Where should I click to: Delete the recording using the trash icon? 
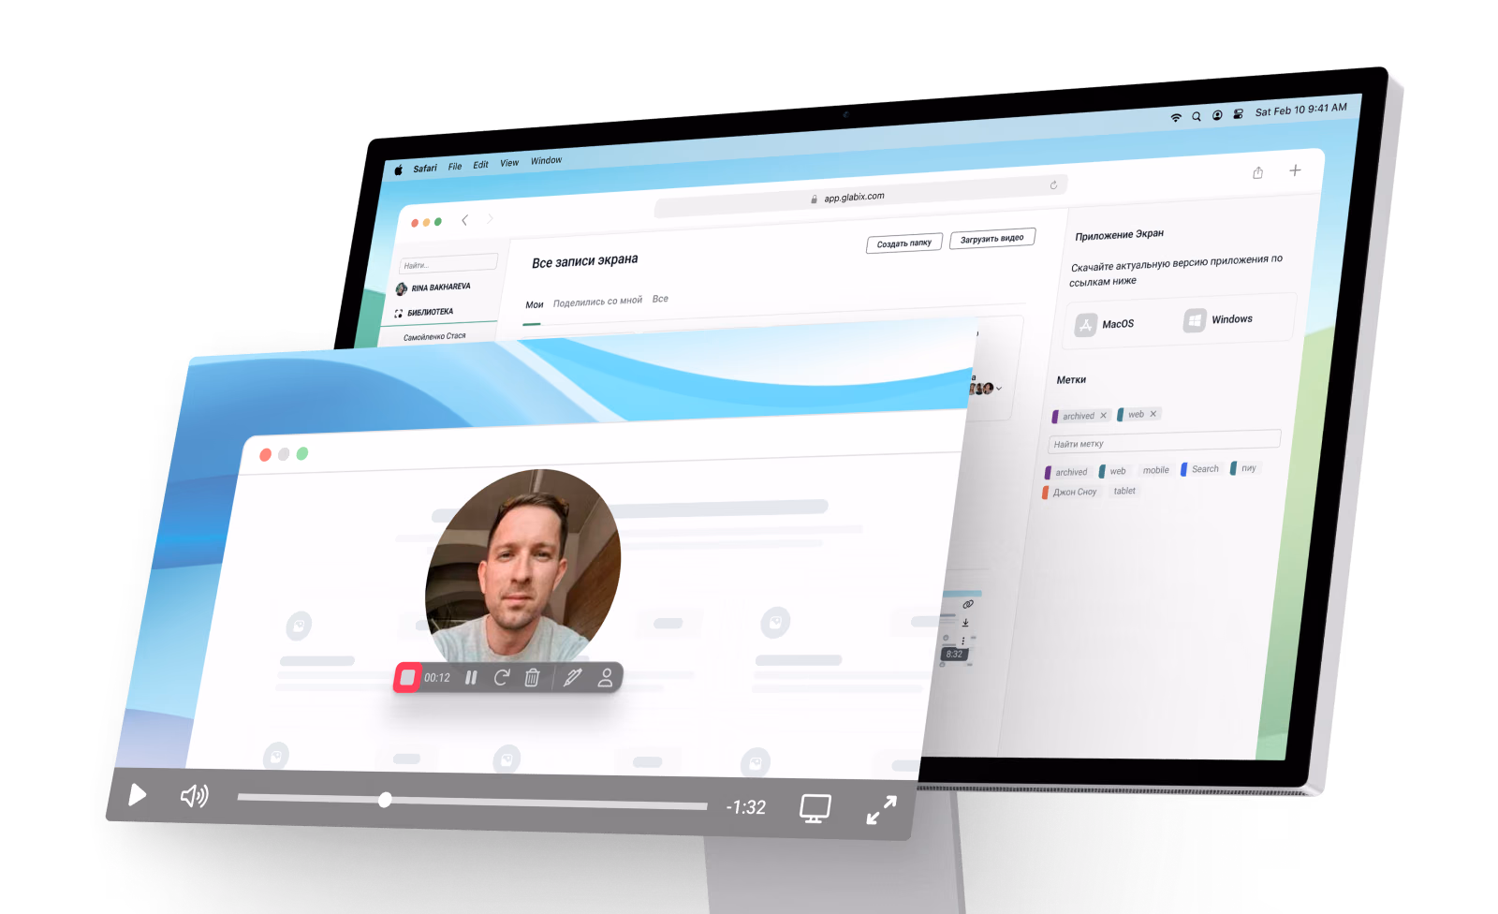(x=532, y=677)
